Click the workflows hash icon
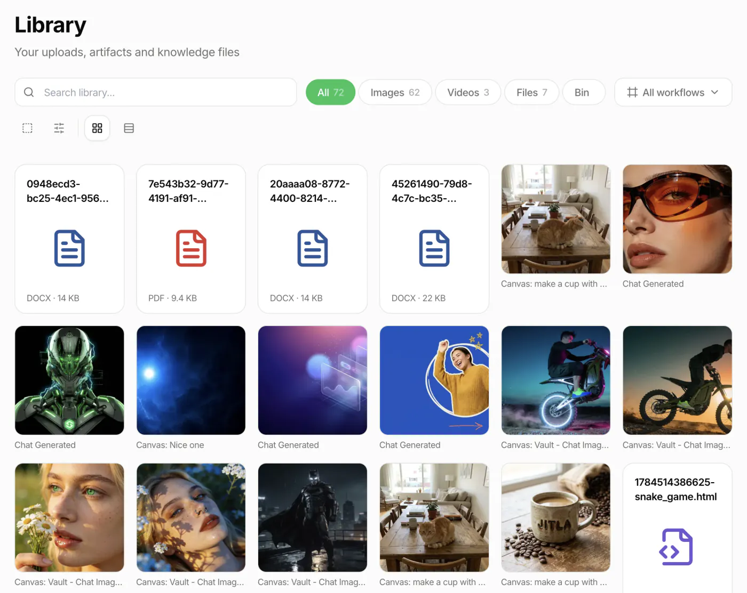 [x=632, y=92]
